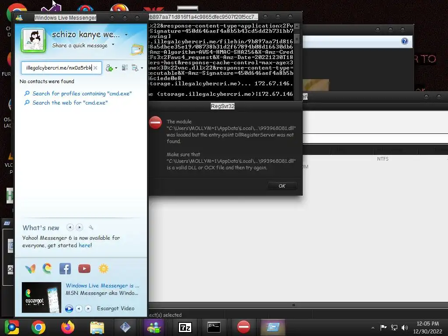Show hidden tray icons arrow

(373, 328)
